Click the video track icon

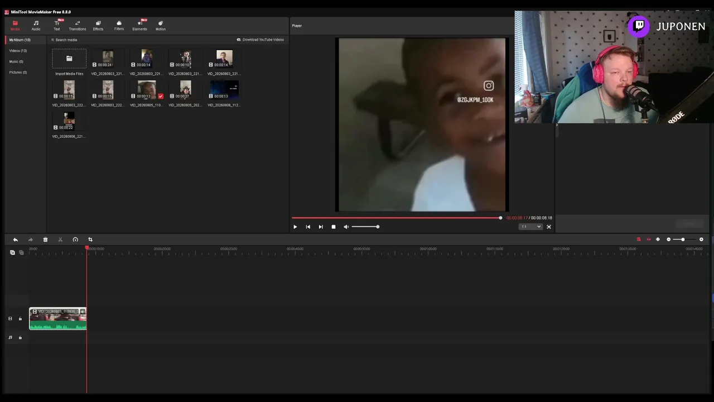(x=10, y=319)
